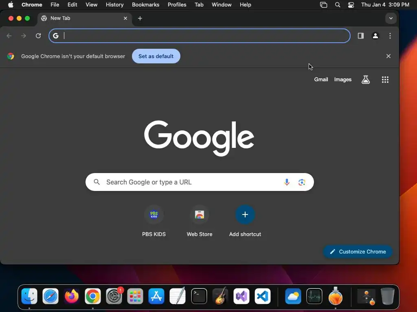Screen dimensions: 417x312
Task: Open the File menu
Action: tap(55, 4)
